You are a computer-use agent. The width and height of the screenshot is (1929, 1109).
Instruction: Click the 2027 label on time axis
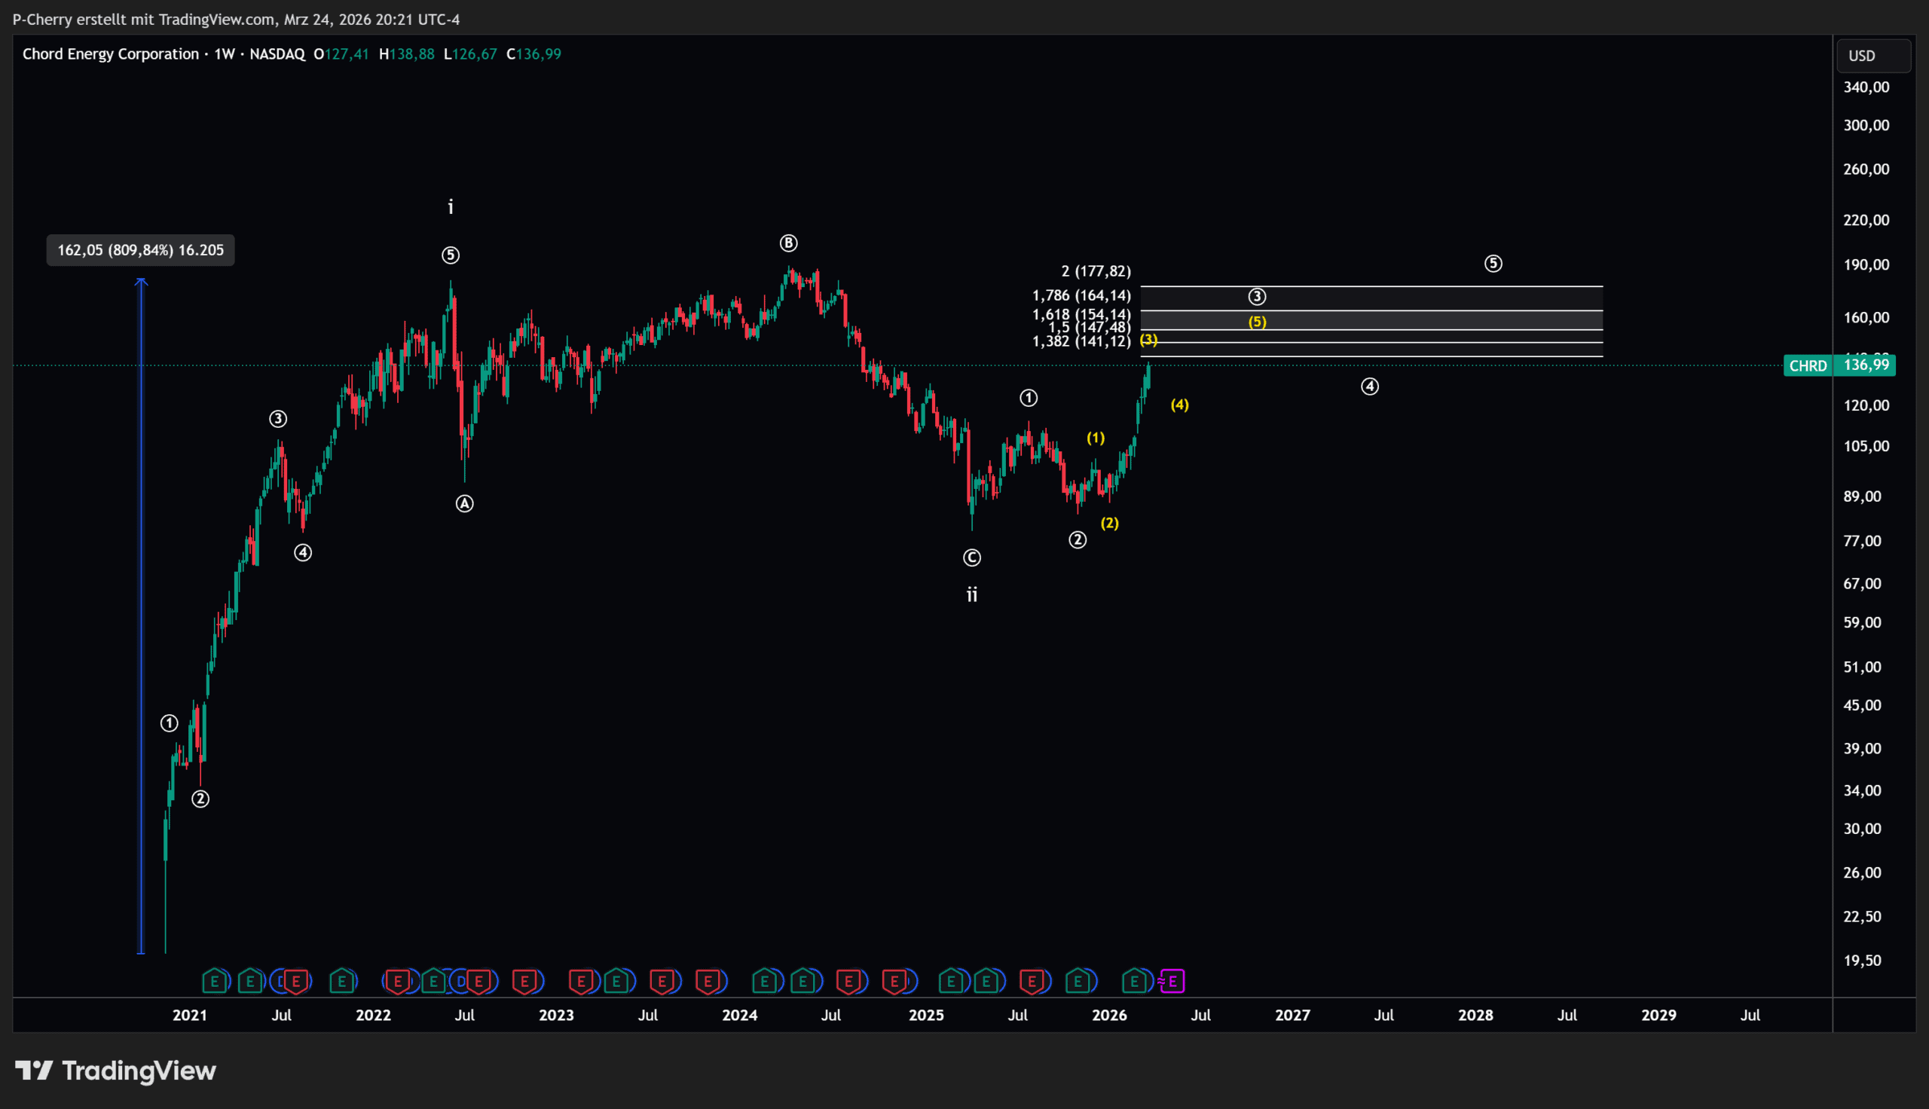point(1292,1016)
